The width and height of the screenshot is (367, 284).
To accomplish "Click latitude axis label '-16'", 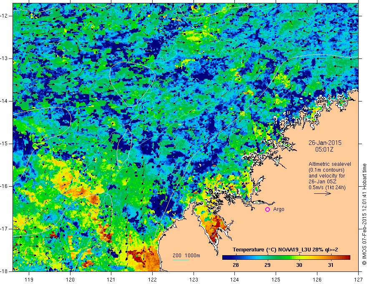I will coord(4,186).
